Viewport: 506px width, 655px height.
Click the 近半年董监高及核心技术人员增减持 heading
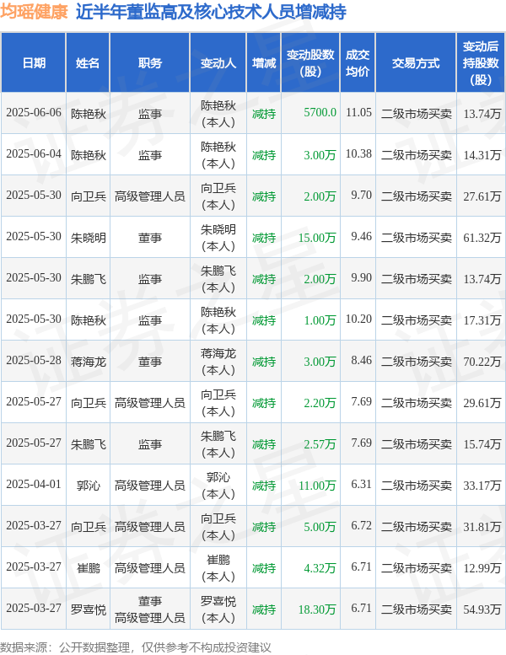pyautogui.click(x=211, y=12)
